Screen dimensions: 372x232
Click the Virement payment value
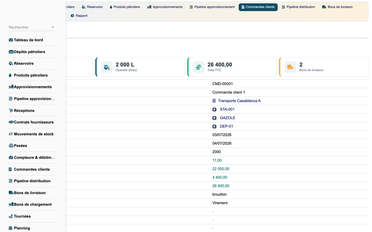click(220, 203)
